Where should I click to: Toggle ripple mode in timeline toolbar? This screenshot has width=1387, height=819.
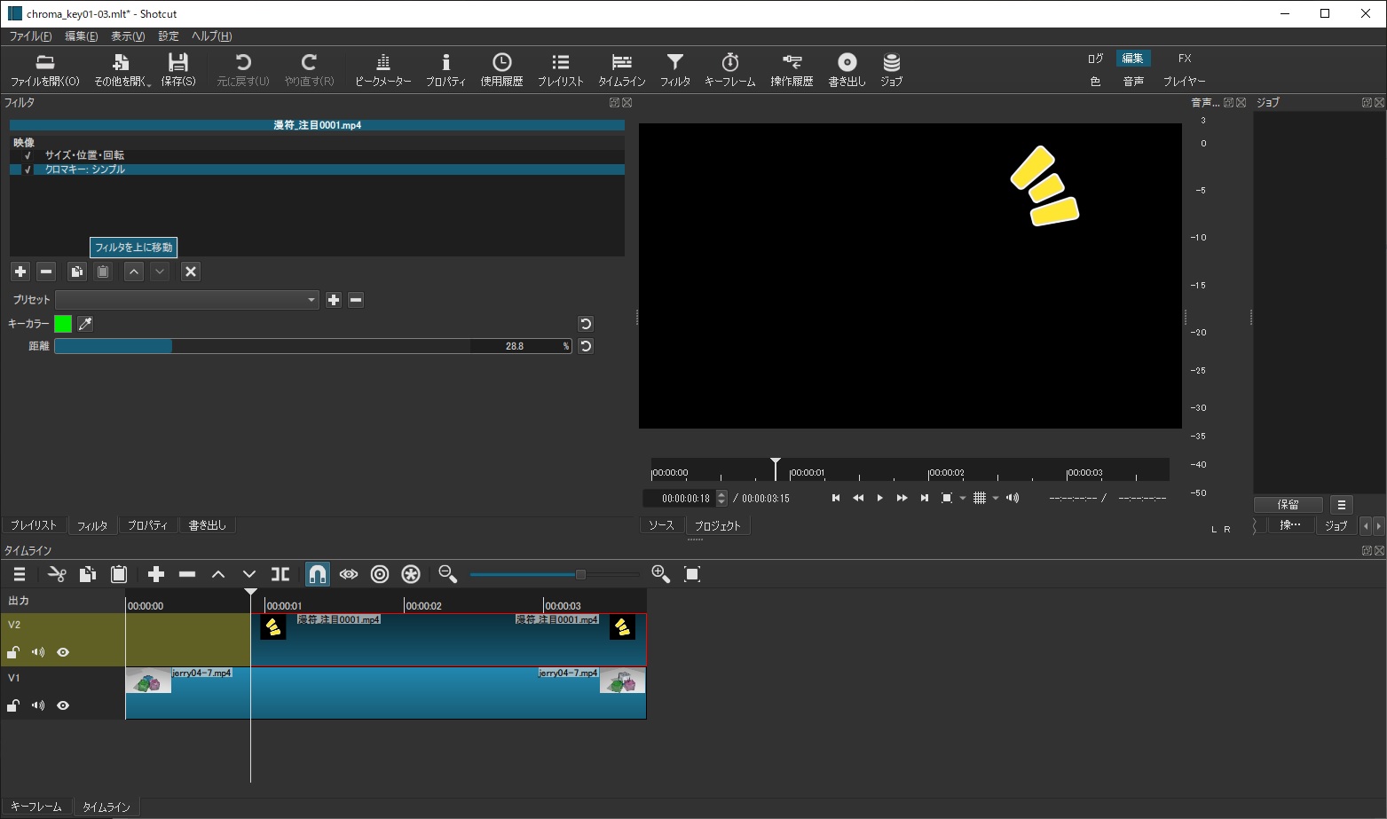(380, 574)
